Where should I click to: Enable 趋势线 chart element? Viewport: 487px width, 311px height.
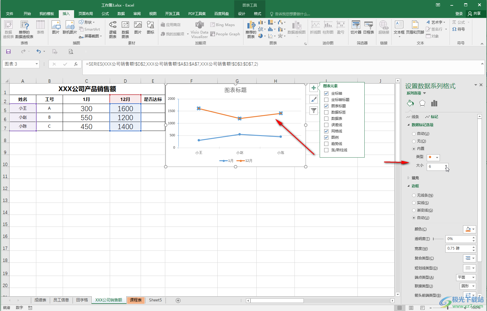[326, 144]
